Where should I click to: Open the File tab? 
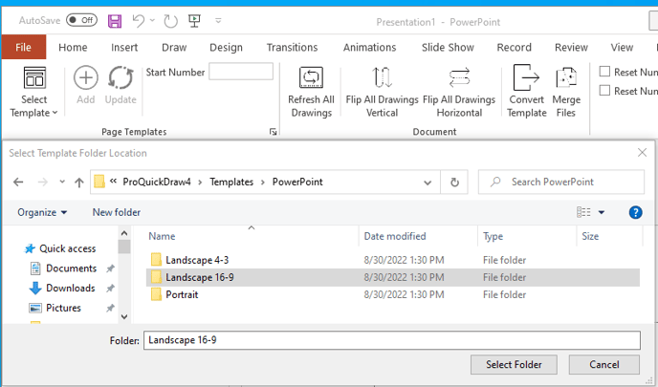[x=24, y=47]
